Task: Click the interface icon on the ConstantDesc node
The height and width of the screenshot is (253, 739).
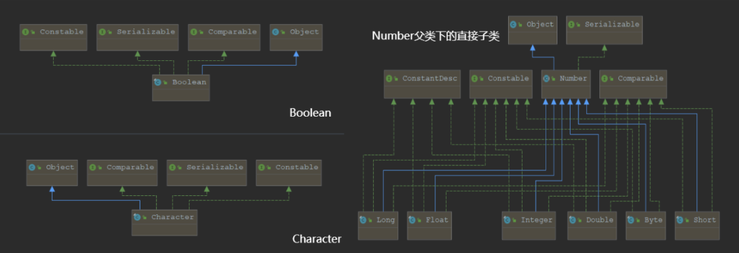Action: pos(389,79)
